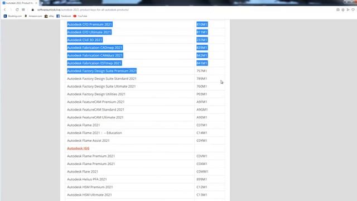This screenshot has width=357, height=201.
Task: Click the Autodesk Flame 2021 row
Action: coord(145,125)
